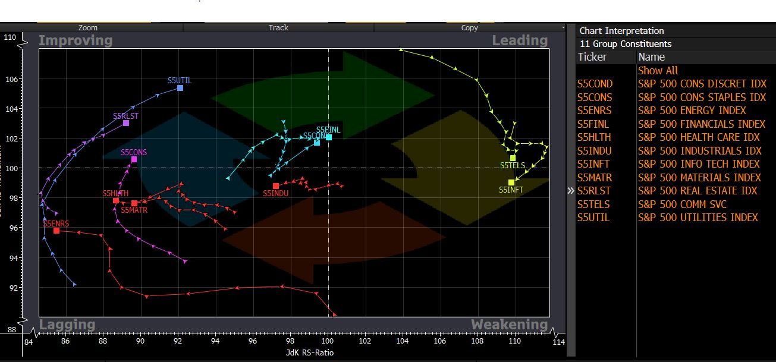Image resolution: width=776 pixels, height=362 pixels.
Task: Click the S5INFT ticker in the list
Action: pyautogui.click(x=593, y=164)
